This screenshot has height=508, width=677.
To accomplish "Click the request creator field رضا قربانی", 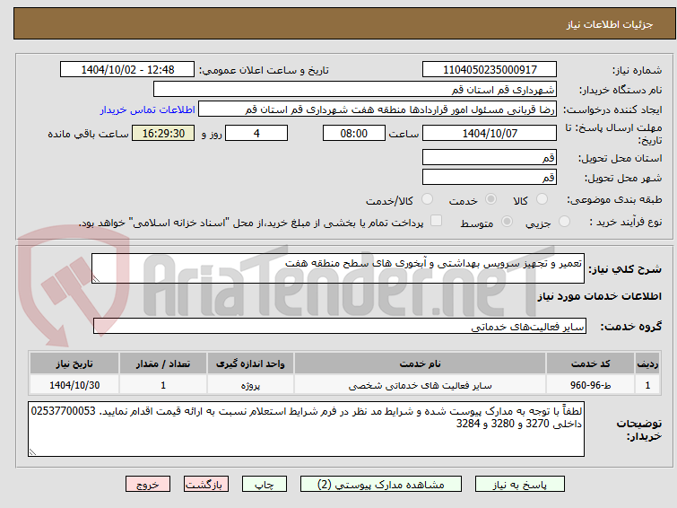I will (378, 109).
